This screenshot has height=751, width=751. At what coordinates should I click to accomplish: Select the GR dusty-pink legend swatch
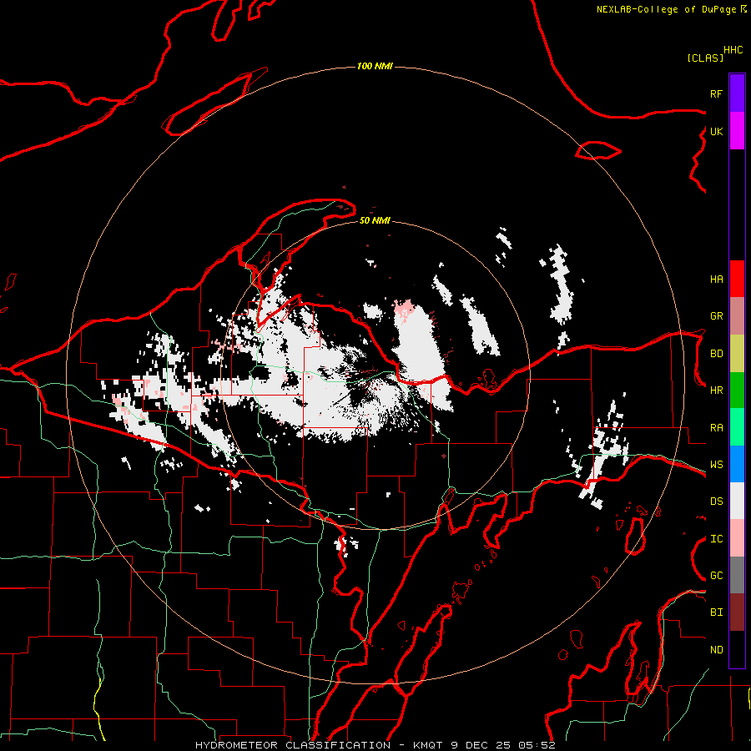(737, 316)
